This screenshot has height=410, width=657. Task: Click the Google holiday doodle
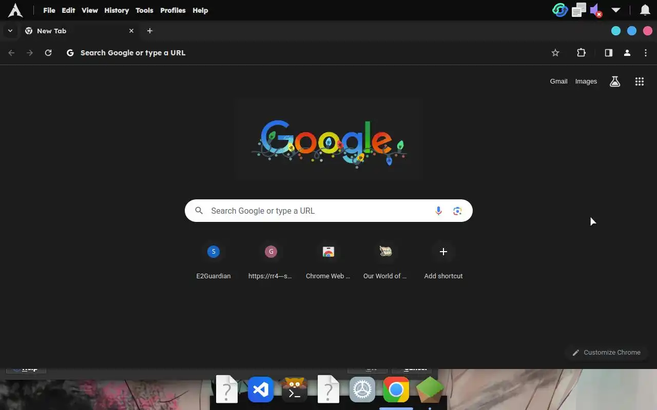pos(328,140)
